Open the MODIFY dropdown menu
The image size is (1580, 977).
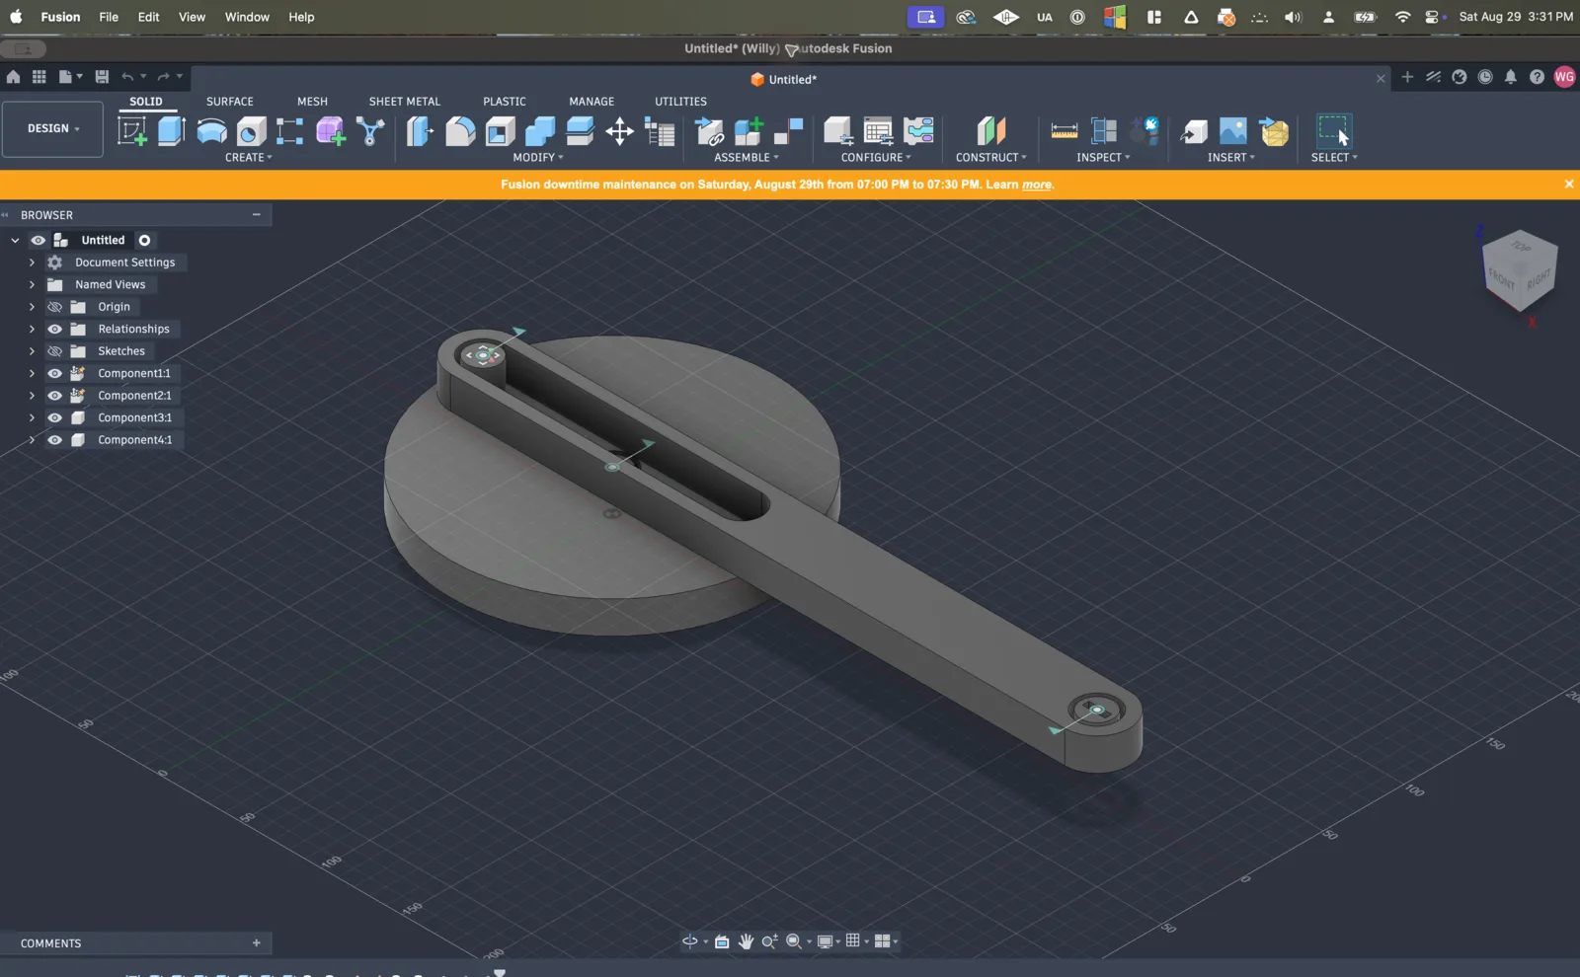point(537,158)
